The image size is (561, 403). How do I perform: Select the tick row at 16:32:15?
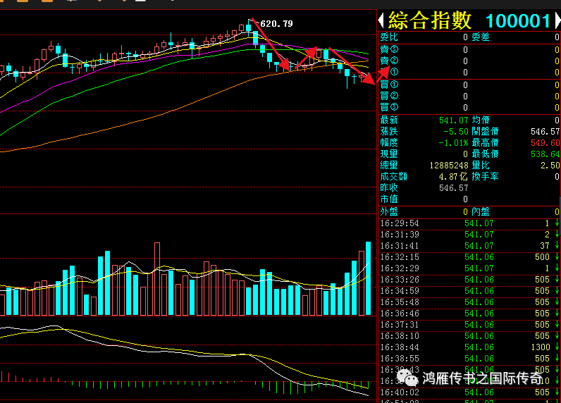click(x=469, y=257)
